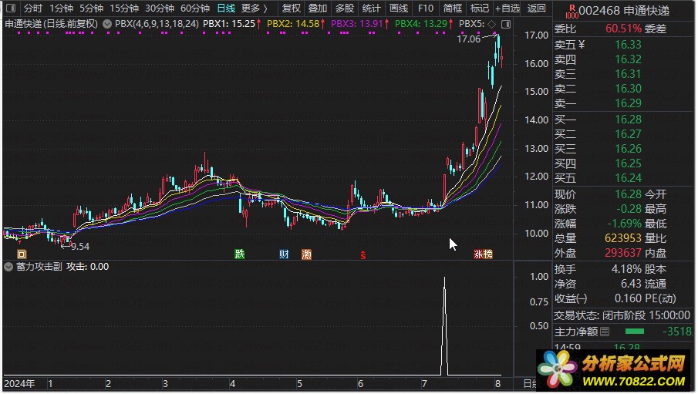Click the 买五 price 16.24
The image size is (698, 394).
[628, 178]
